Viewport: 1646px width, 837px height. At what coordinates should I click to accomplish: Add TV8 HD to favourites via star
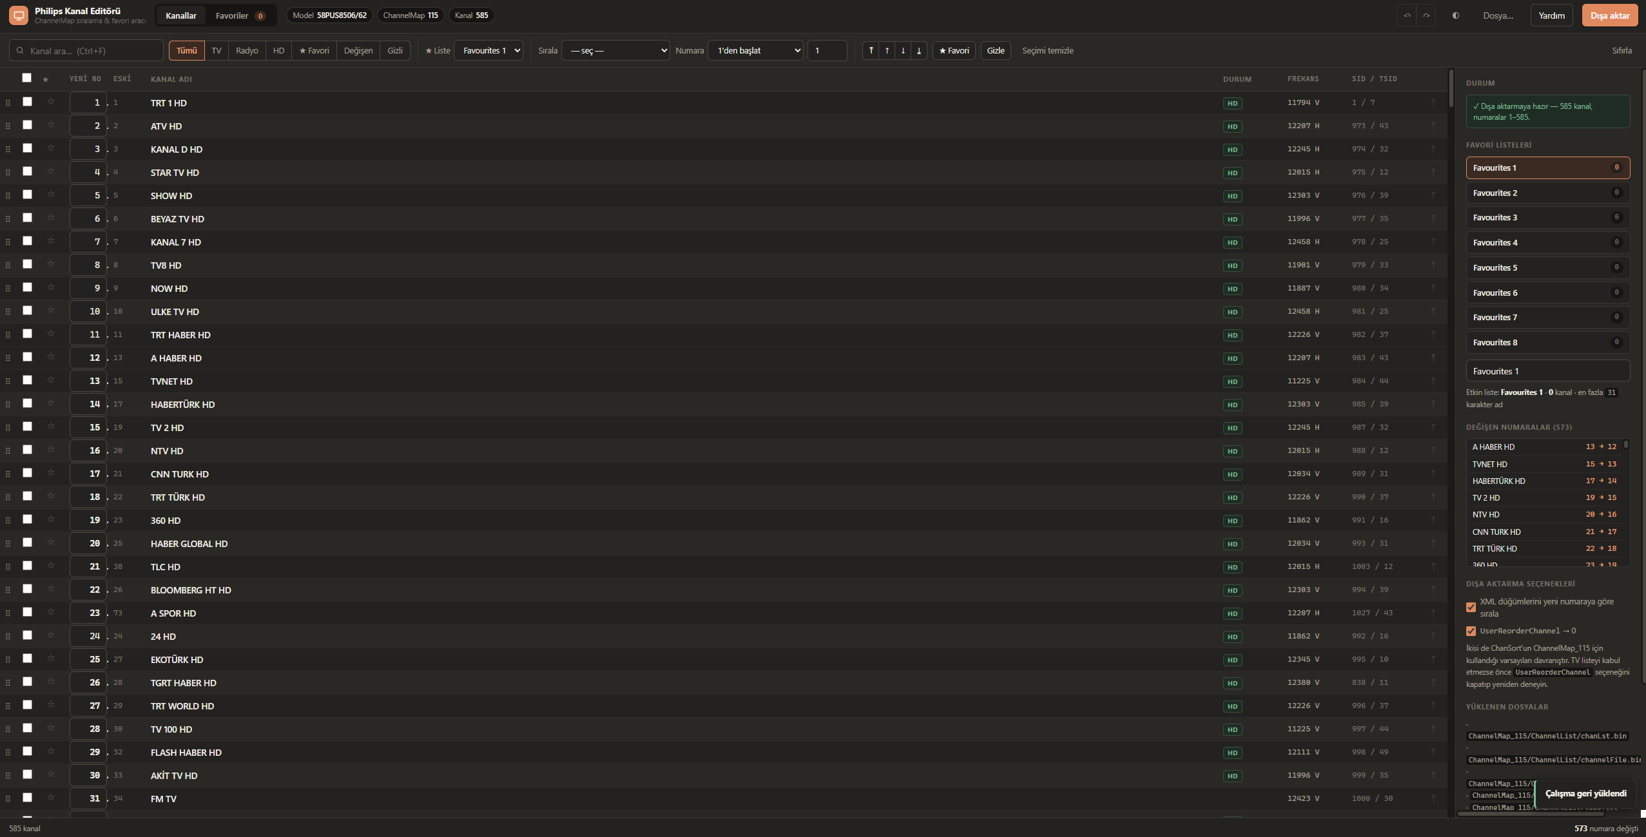[51, 264]
